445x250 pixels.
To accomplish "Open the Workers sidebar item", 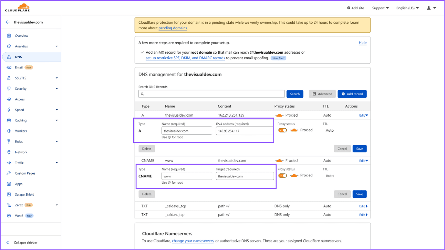I will pos(21,131).
